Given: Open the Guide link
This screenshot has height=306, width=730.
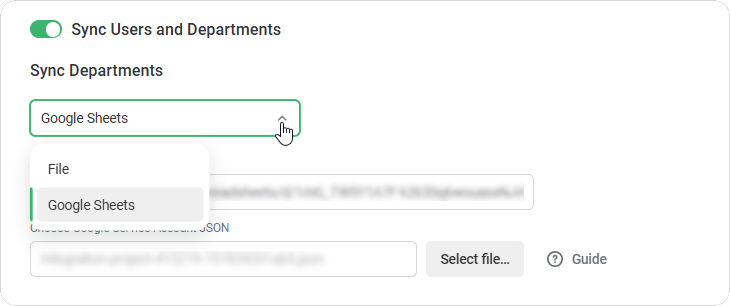Looking at the screenshot, I should click(589, 259).
